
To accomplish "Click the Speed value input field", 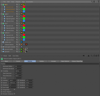I will pyautogui.click(x=13, y=83).
